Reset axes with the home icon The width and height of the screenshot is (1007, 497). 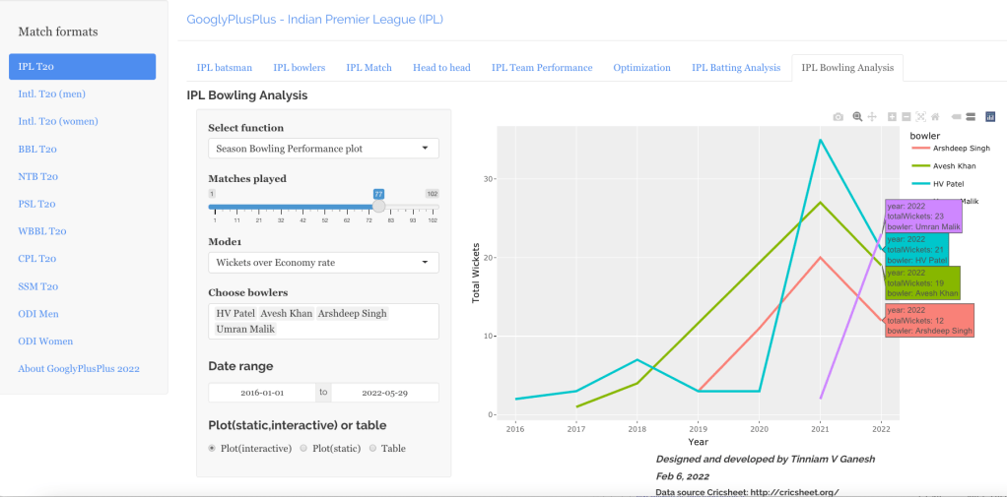[934, 116]
